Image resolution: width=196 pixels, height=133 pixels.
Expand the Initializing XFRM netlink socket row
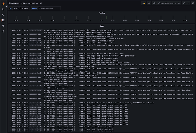pos(11,41)
